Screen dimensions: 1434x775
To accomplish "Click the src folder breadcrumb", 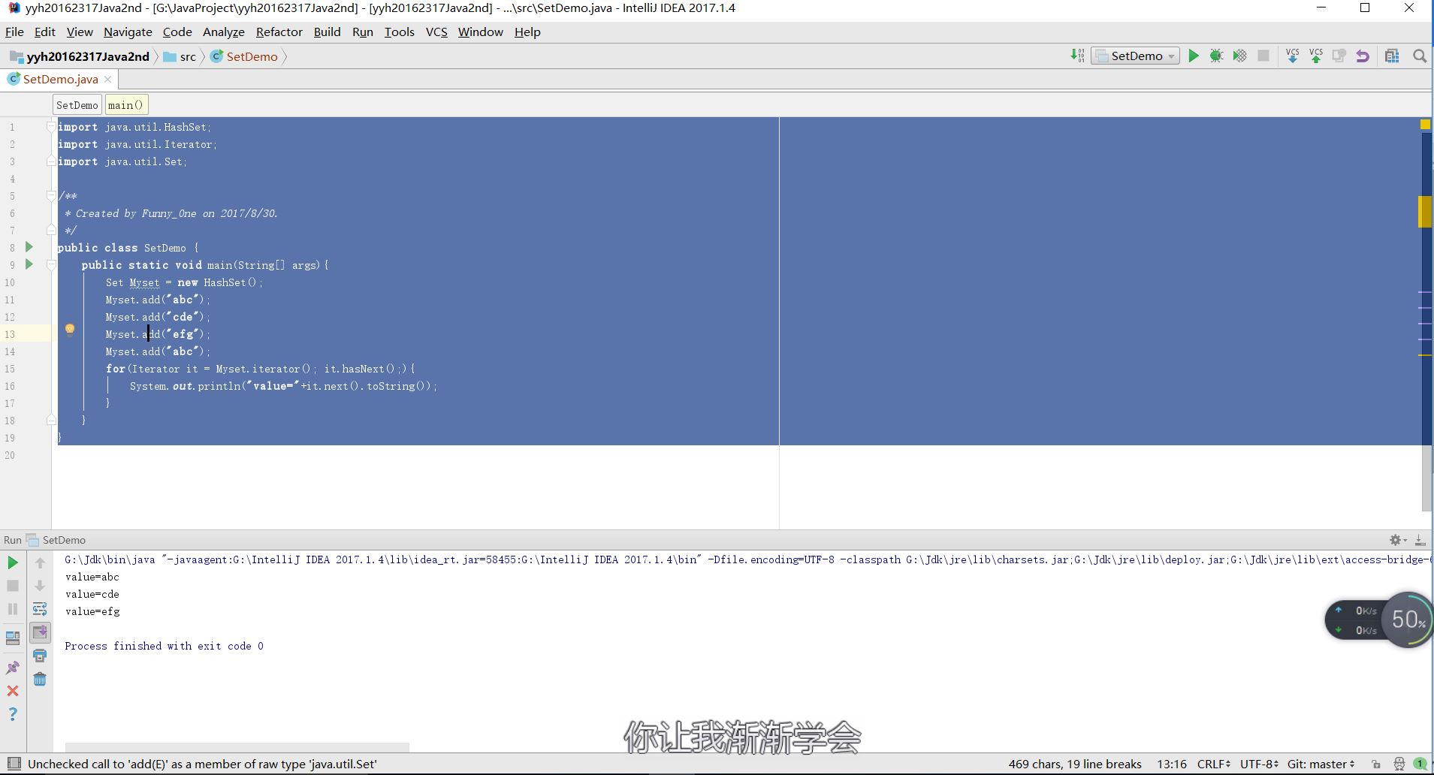I will pos(180,56).
